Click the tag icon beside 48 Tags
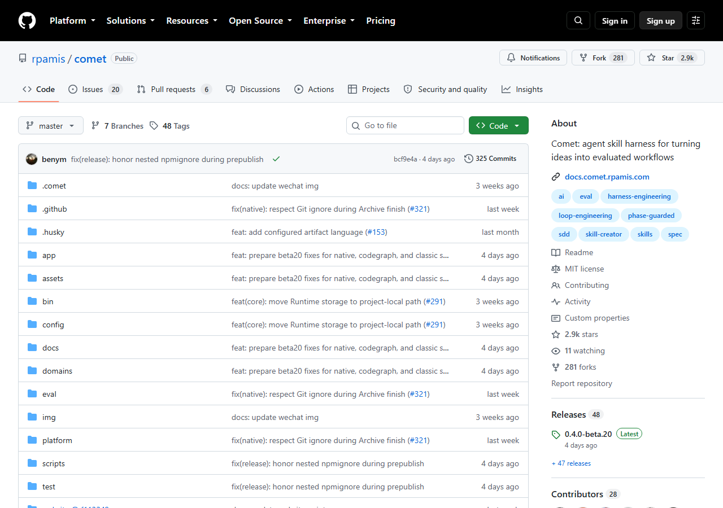723x508 pixels. click(x=154, y=126)
